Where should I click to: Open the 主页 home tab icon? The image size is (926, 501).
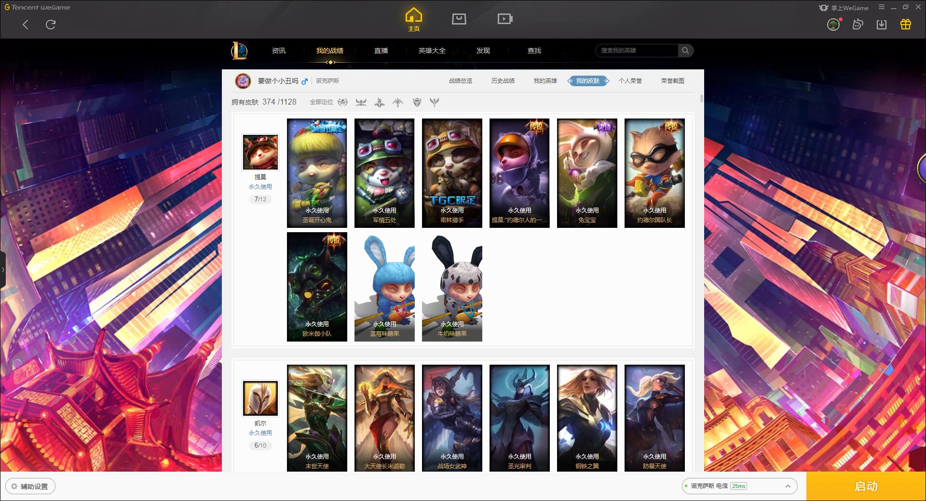414,20
